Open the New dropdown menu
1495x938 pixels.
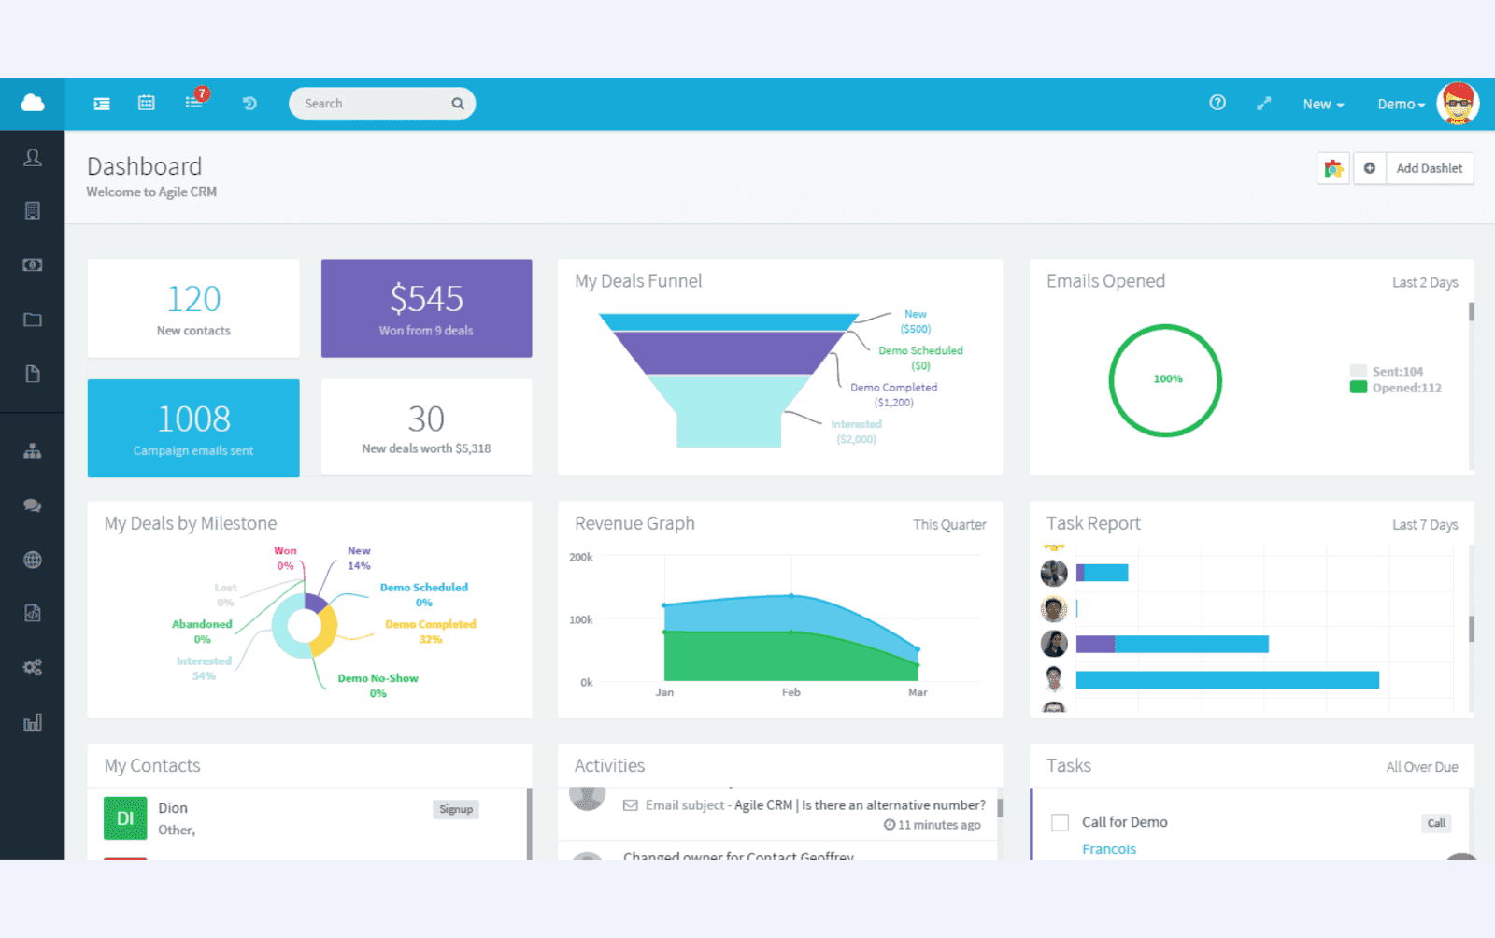click(1321, 104)
